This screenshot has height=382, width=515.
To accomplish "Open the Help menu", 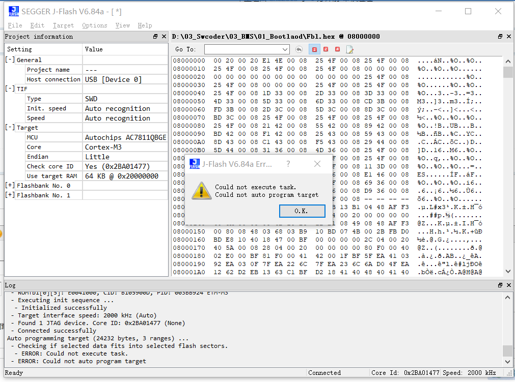I will coord(145,25).
